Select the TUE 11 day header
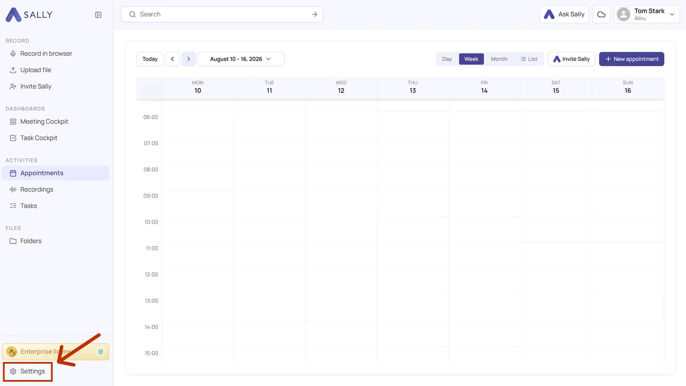Image resolution: width=686 pixels, height=386 pixels. click(269, 87)
